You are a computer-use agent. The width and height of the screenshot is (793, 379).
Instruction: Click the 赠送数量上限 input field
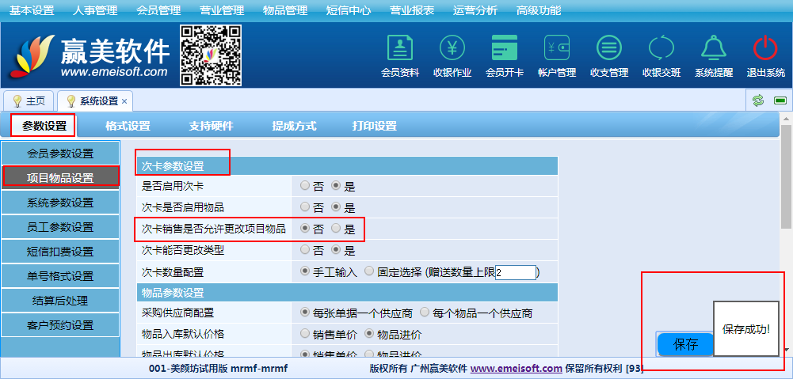coord(515,272)
